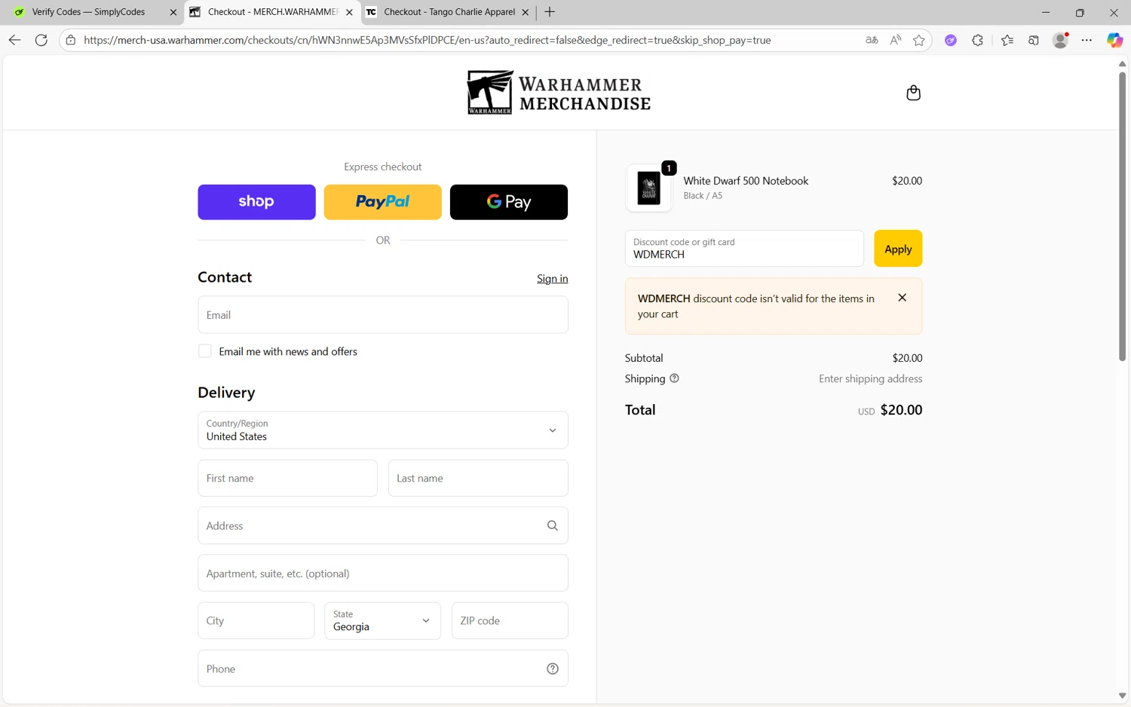Close the Tango Charlie Apparel tab
The width and height of the screenshot is (1131, 707).
click(525, 12)
